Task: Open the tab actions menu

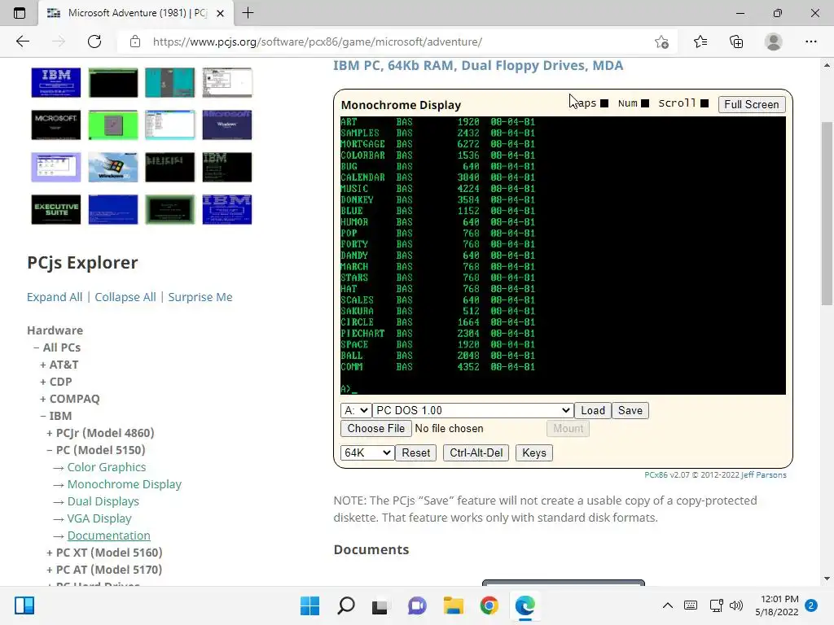Action: coord(20,13)
